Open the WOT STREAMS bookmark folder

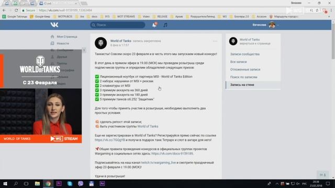[x=124, y=16]
